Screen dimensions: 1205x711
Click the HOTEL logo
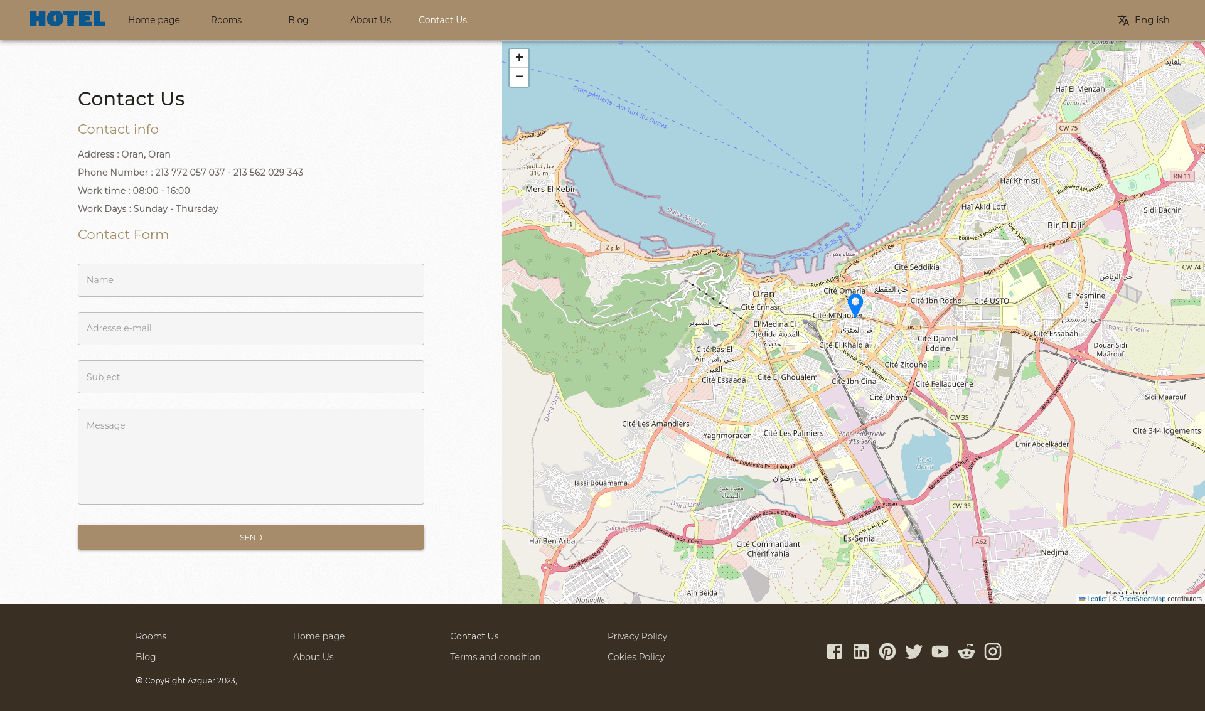[68, 19]
